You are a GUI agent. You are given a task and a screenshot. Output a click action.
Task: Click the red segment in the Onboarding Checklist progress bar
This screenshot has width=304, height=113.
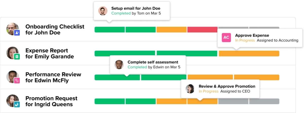point(202,30)
